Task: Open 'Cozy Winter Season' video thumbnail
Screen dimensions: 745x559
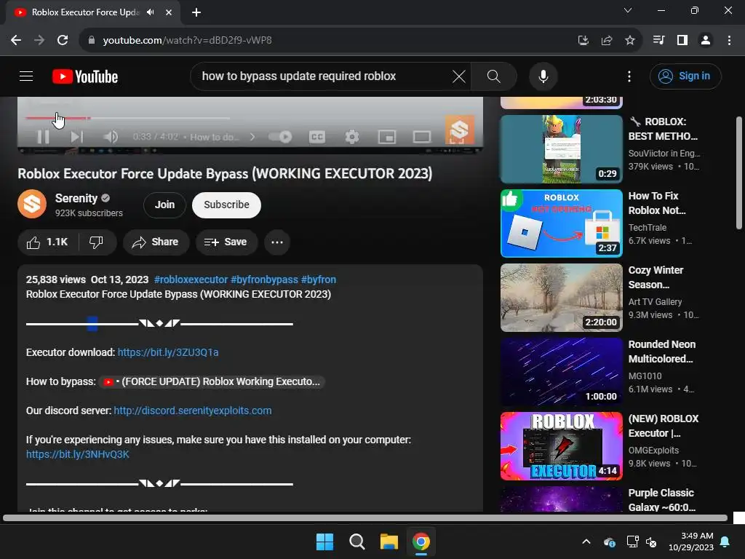Action: point(561,298)
